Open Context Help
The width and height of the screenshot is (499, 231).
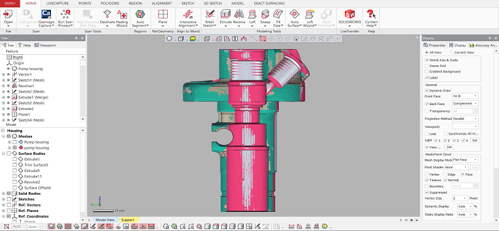(x=371, y=18)
